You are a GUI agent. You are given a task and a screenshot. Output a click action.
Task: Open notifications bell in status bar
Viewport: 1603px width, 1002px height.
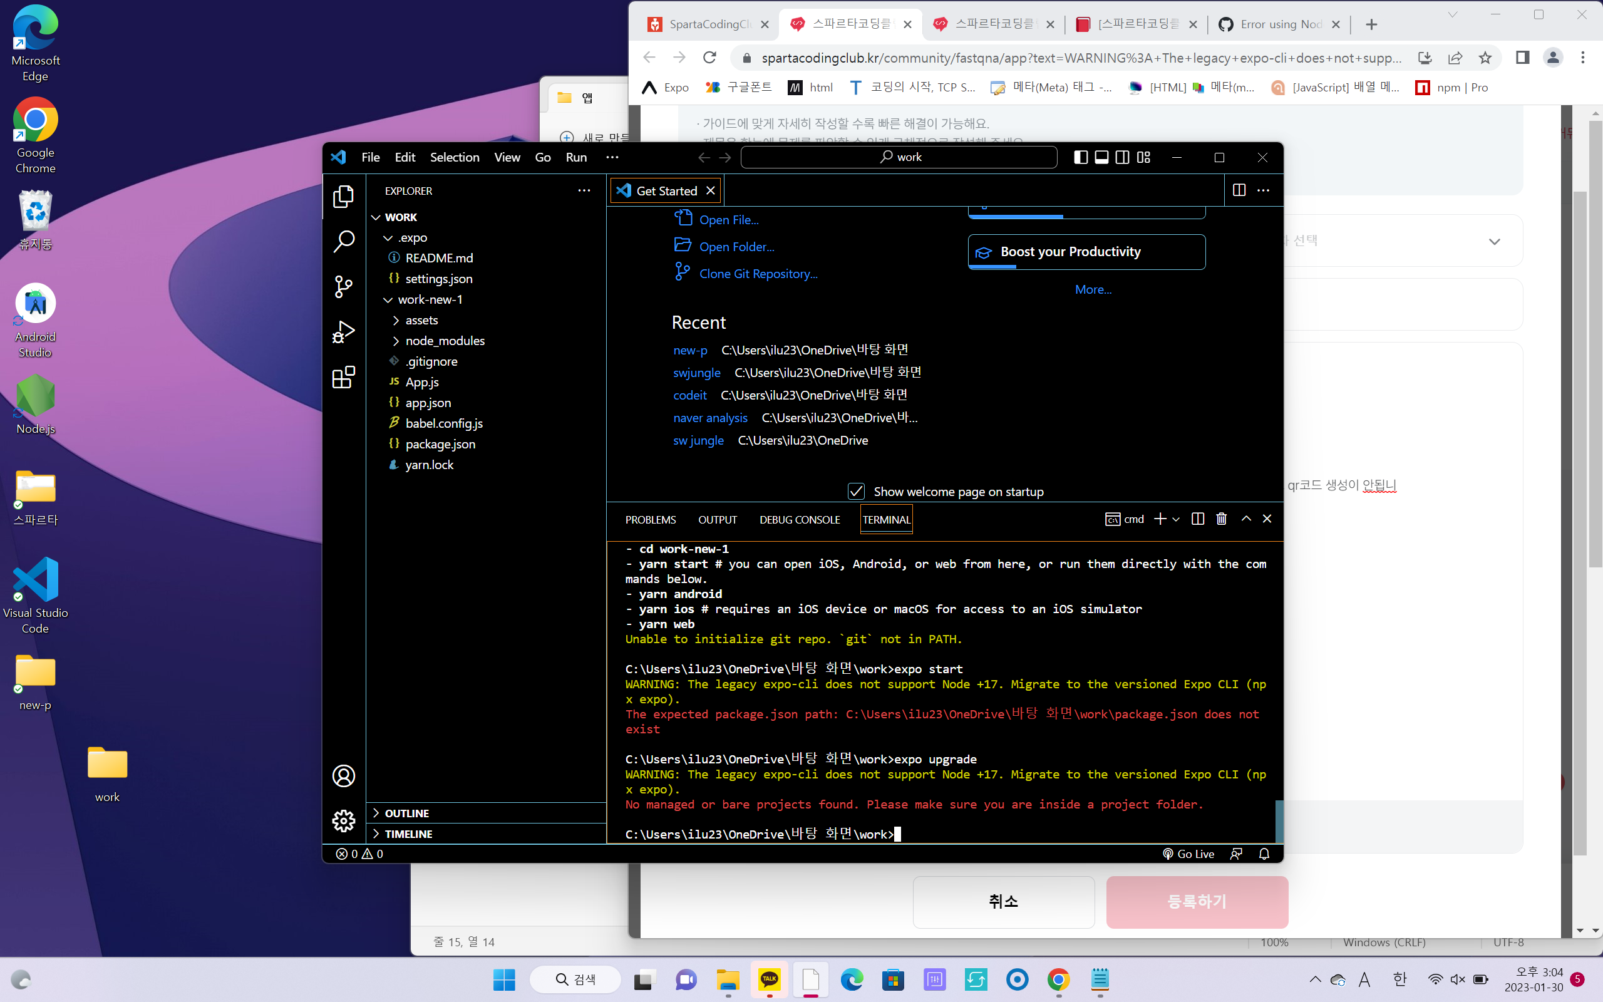click(1264, 854)
